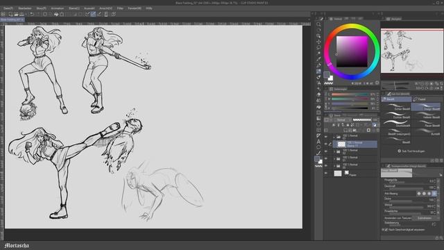Click the Navigator preview thumbnail
444x250 pixels.
click(x=412, y=51)
